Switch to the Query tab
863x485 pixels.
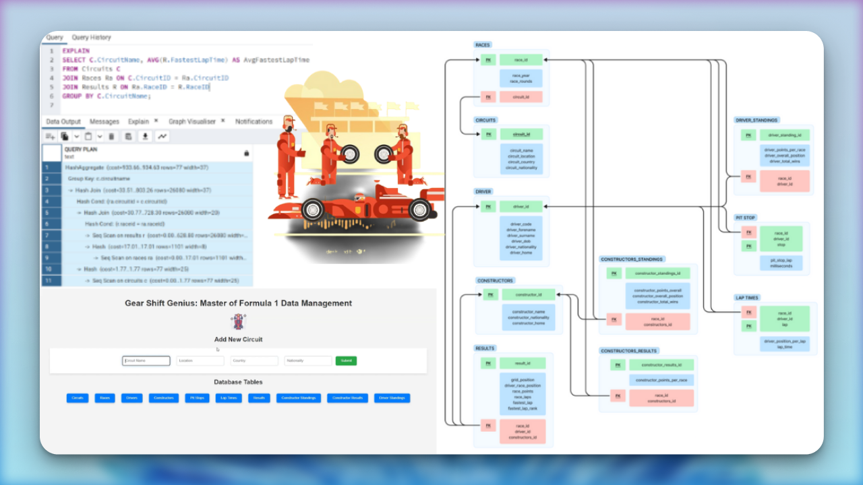(x=55, y=38)
